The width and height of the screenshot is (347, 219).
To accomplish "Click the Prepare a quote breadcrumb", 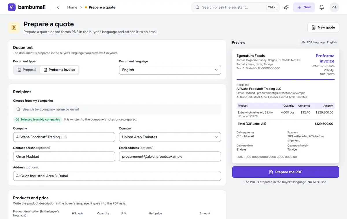I will point(102,7).
